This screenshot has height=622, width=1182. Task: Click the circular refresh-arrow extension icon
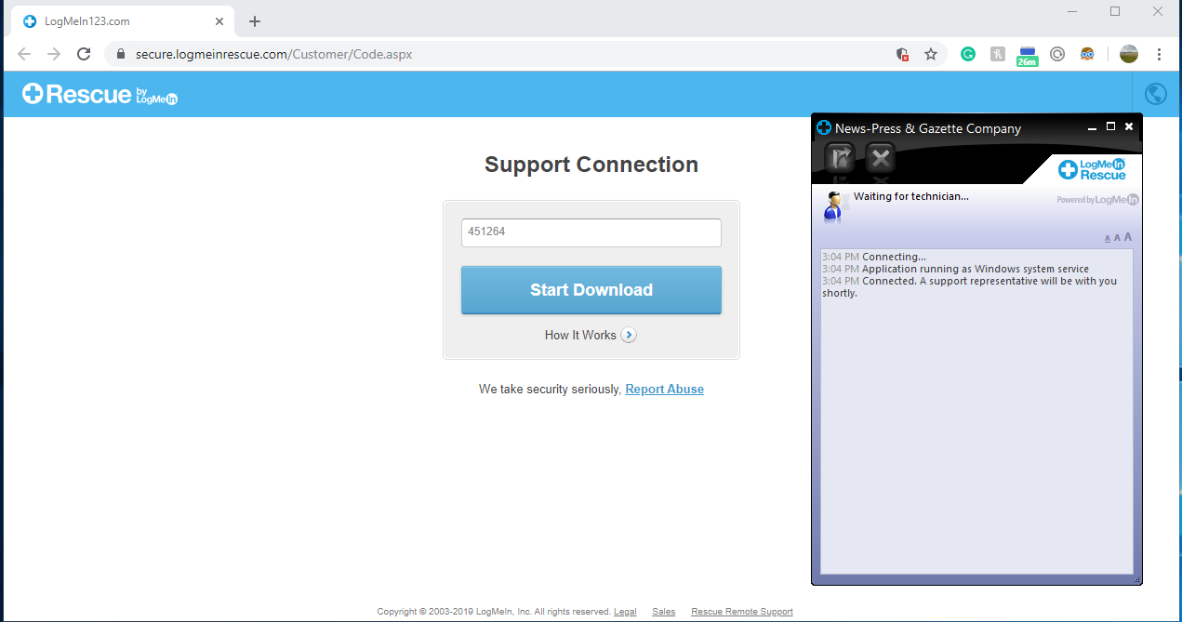pyautogui.click(x=1057, y=54)
